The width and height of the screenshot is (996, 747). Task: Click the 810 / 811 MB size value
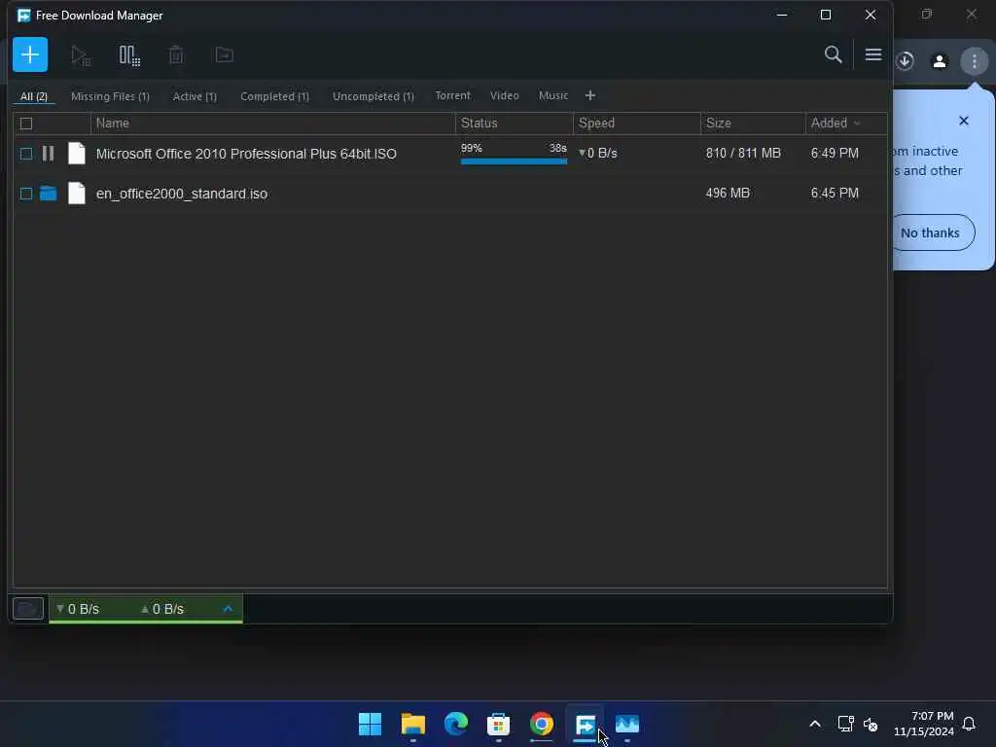tap(743, 153)
